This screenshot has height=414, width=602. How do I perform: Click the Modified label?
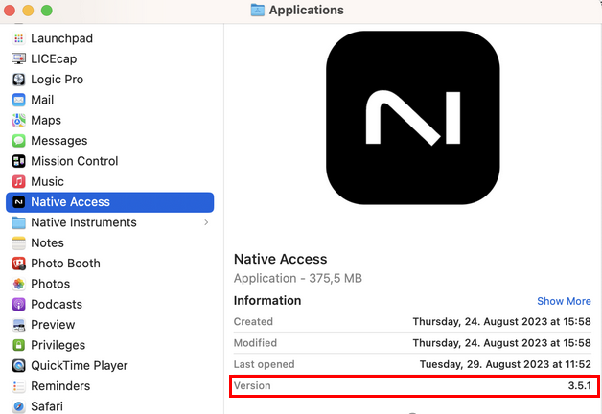255,343
